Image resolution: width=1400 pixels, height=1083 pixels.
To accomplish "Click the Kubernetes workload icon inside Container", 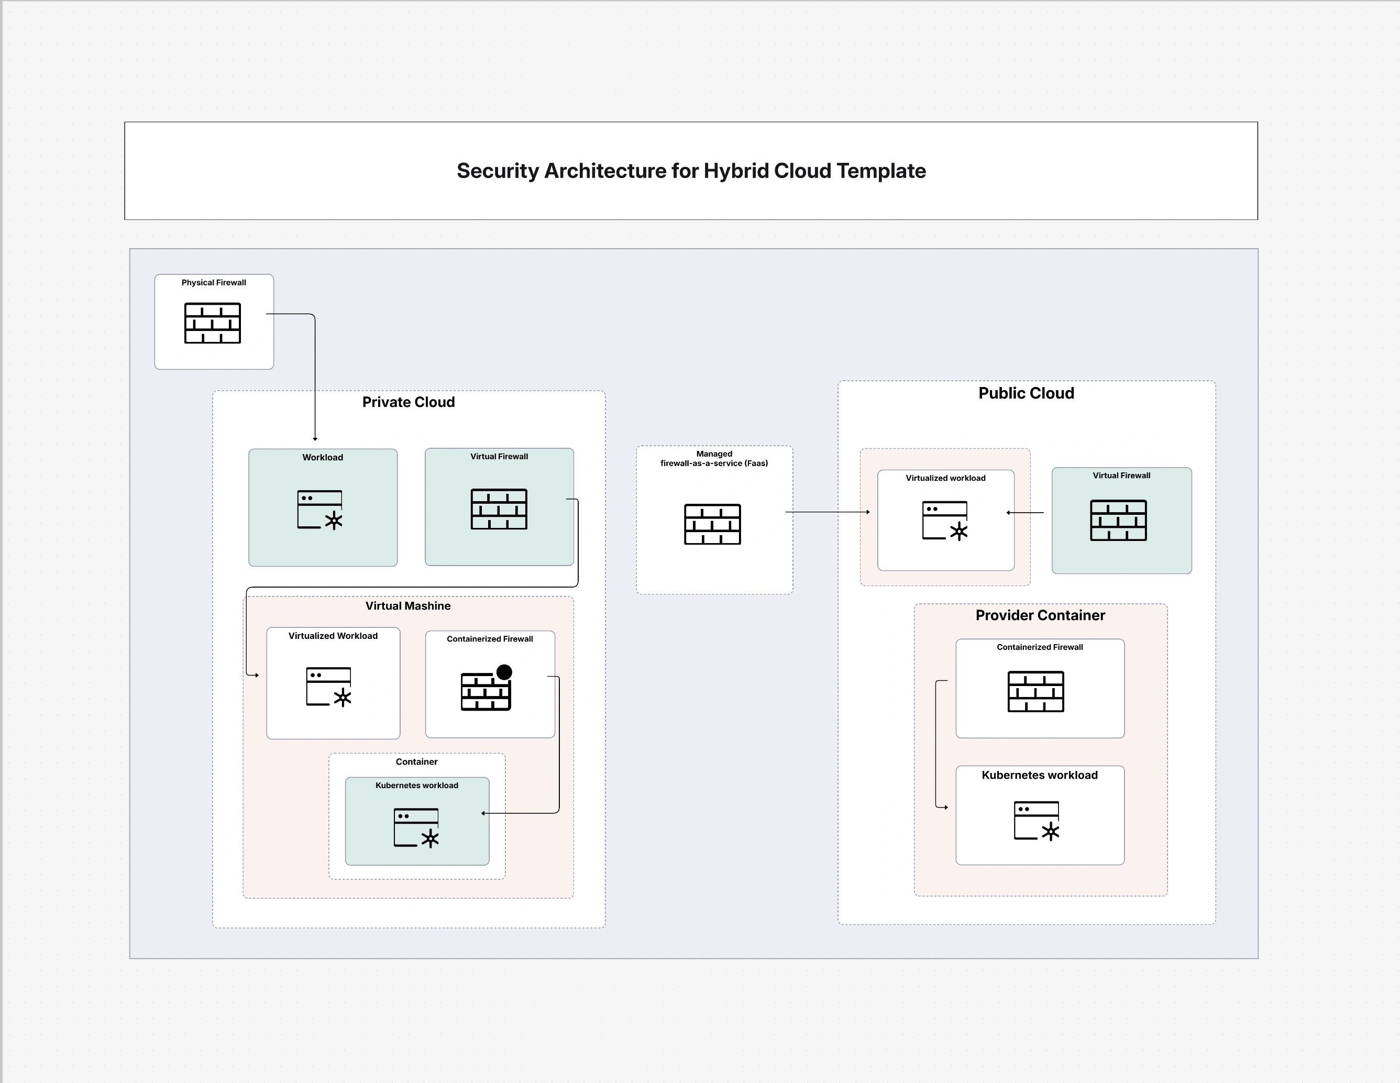I will pyautogui.click(x=417, y=828).
